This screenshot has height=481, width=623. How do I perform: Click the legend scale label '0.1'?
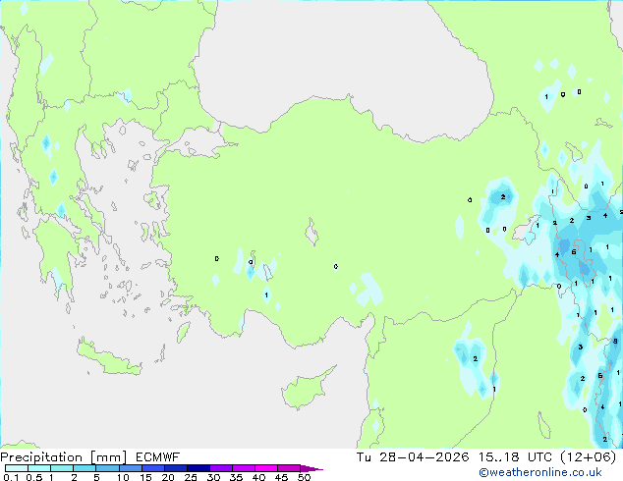click(11, 477)
